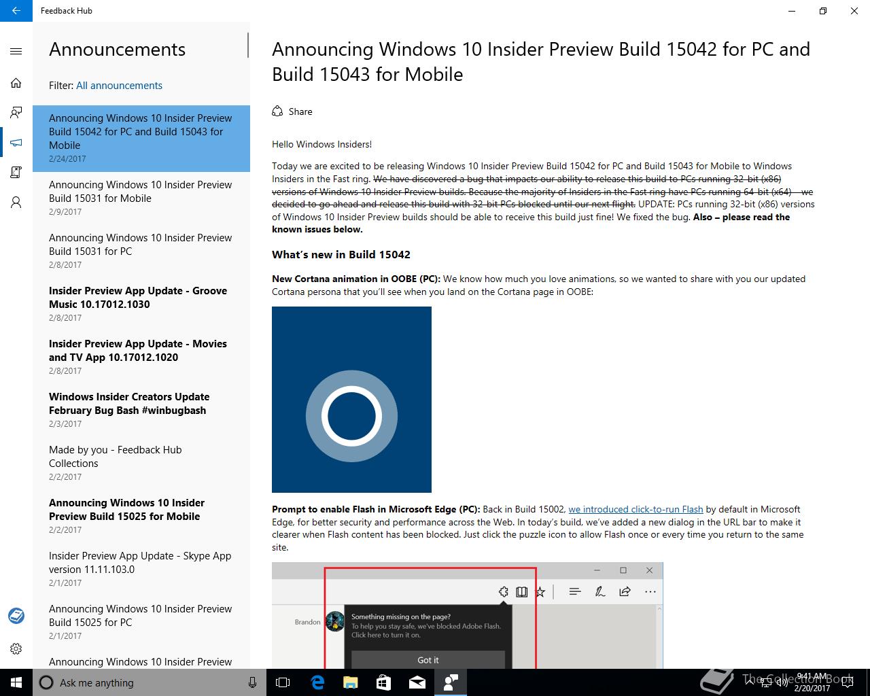Open 'Preview Build 15025 for Mobile' announcement
Image resolution: width=870 pixels, height=696 pixels.
[x=141, y=516]
